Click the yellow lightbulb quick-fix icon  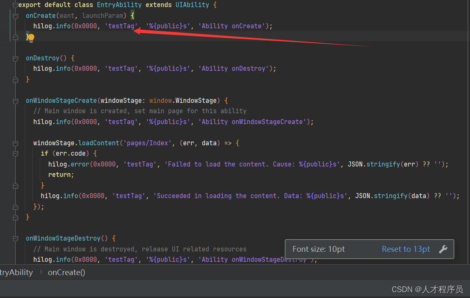click(31, 38)
